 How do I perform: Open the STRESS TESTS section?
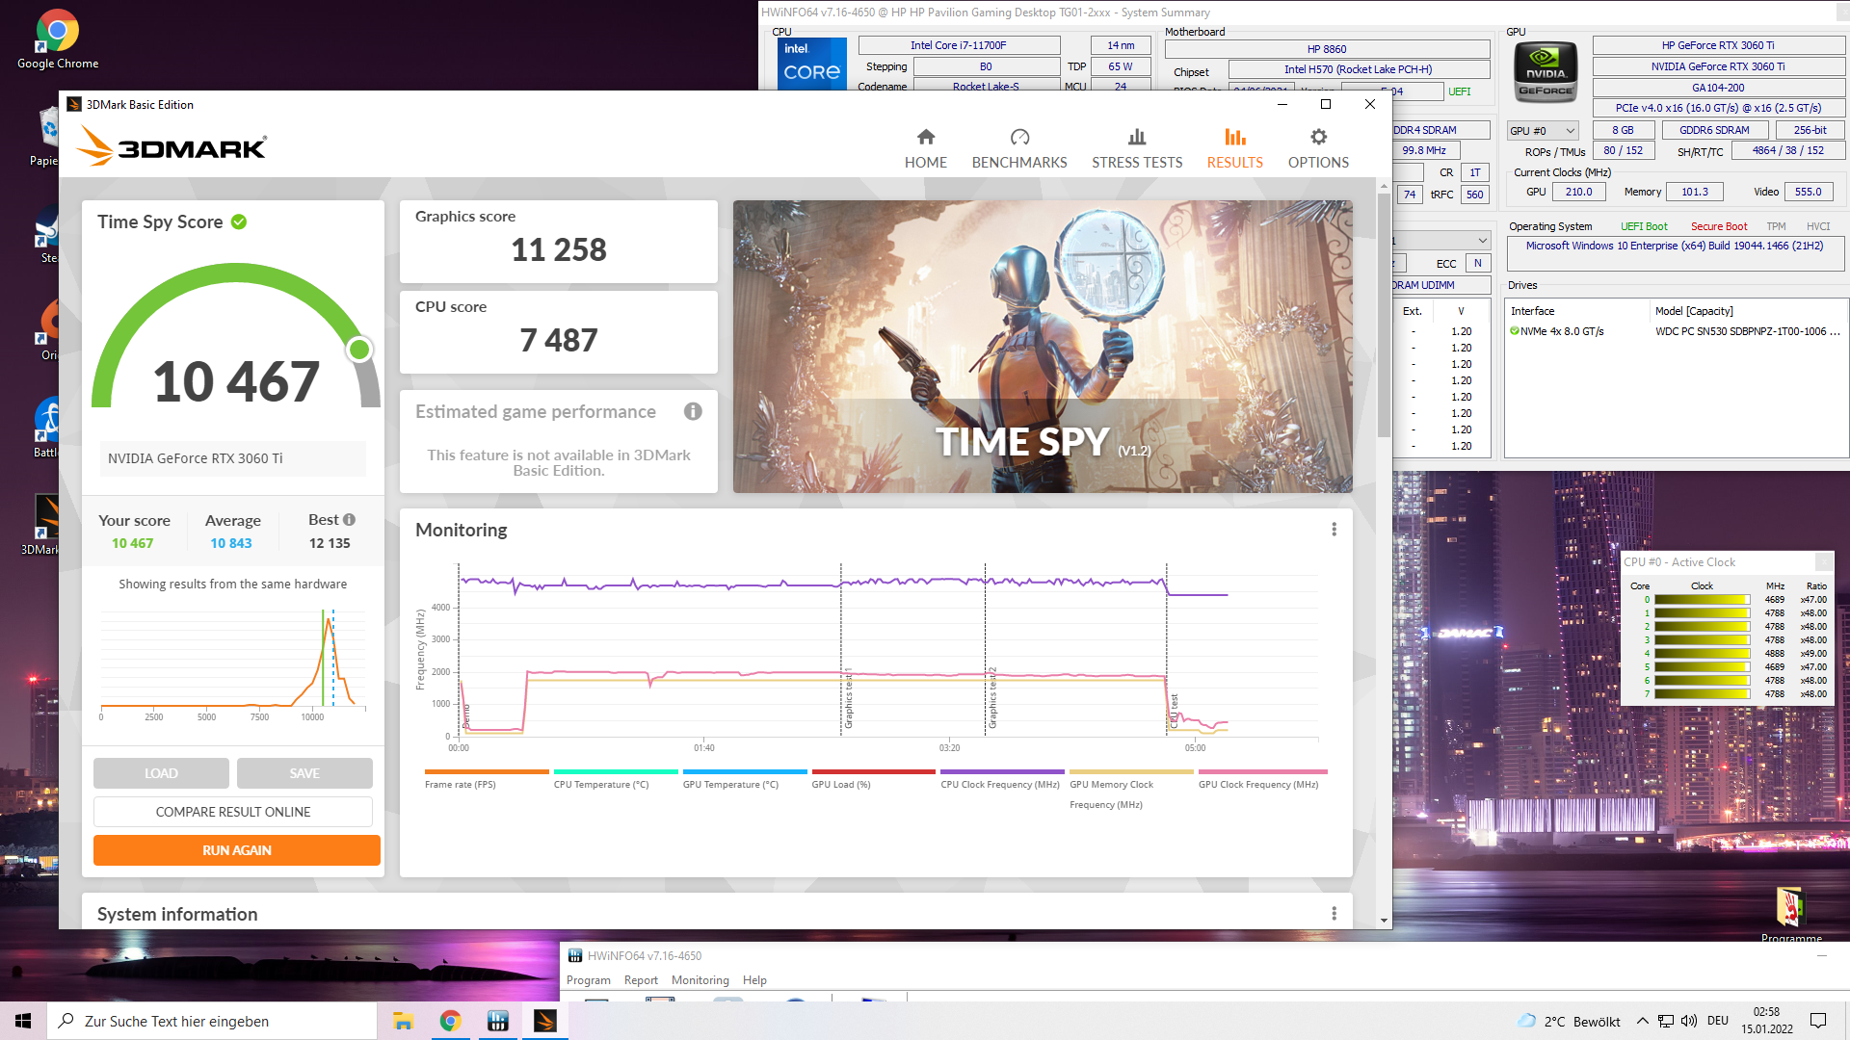[1136, 149]
